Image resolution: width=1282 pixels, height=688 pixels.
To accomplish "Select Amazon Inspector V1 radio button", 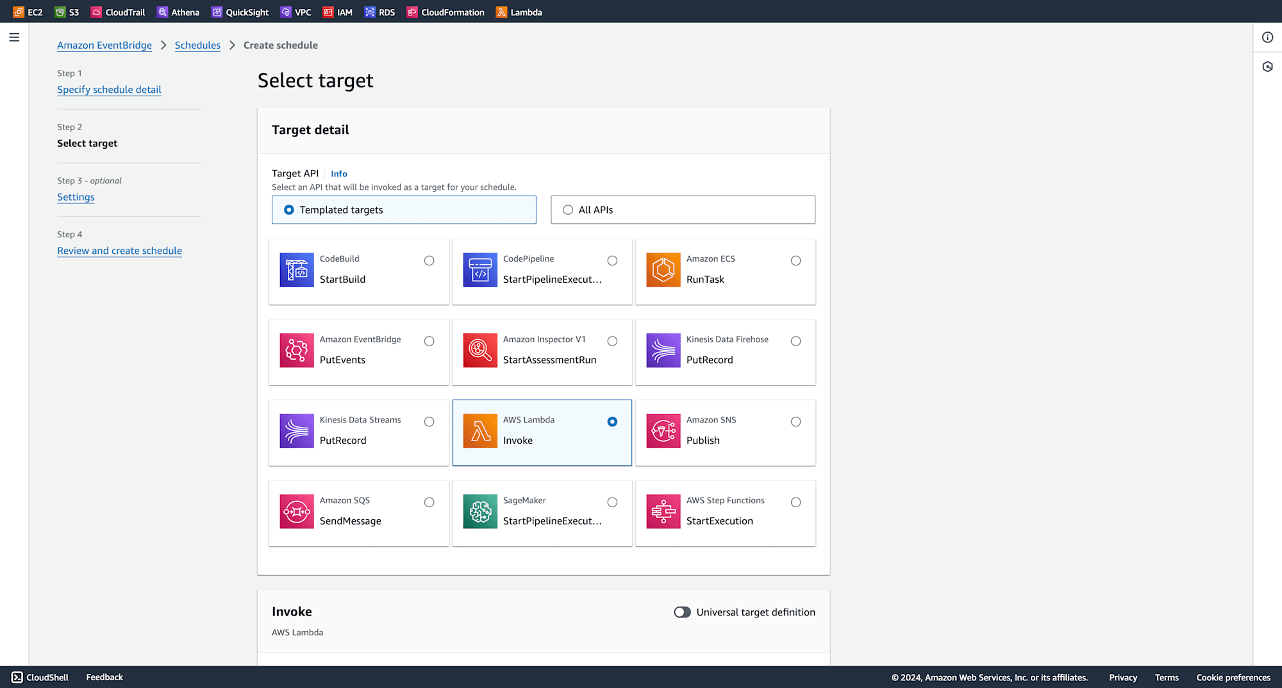I will point(612,341).
